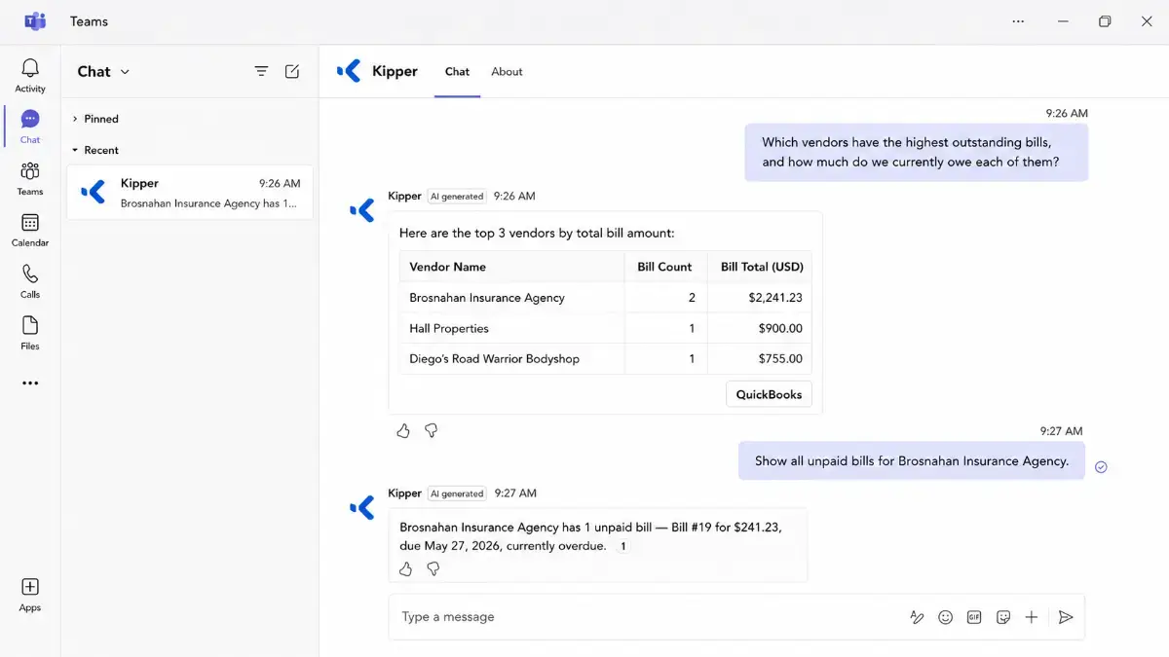Image resolution: width=1169 pixels, height=657 pixels.
Task: Click the Kipper logo in chat header
Action: 349,71
